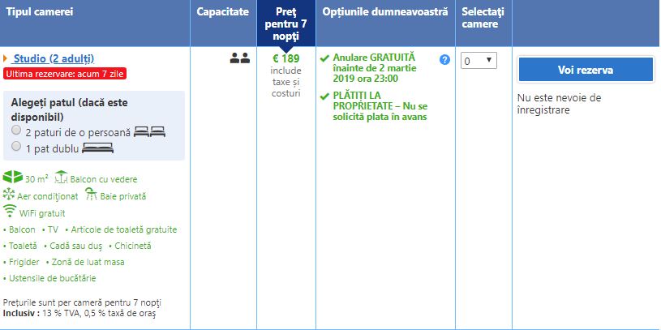
Task: Choose the 1 double bed radio option
Action: (x=16, y=145)
